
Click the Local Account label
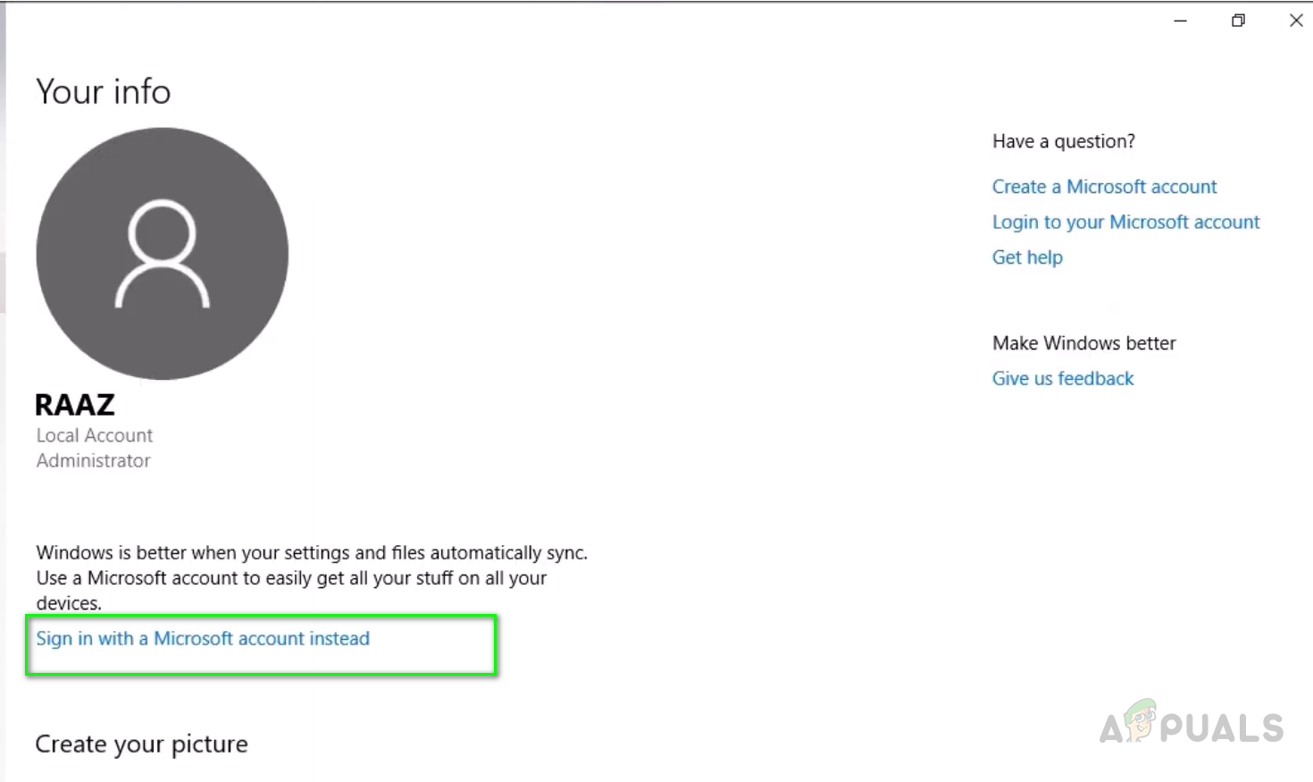point(95,435)
